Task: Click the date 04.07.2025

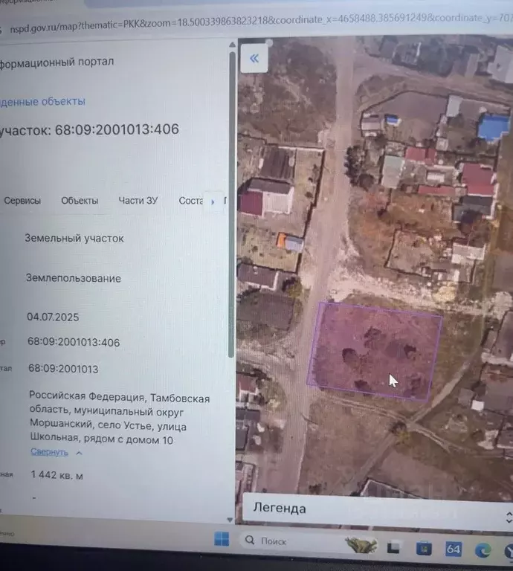Action: click(53, 317)
